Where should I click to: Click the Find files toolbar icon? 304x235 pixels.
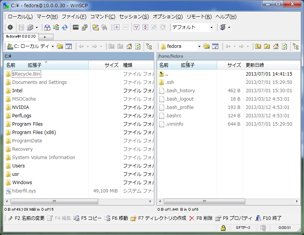point(104,27)
